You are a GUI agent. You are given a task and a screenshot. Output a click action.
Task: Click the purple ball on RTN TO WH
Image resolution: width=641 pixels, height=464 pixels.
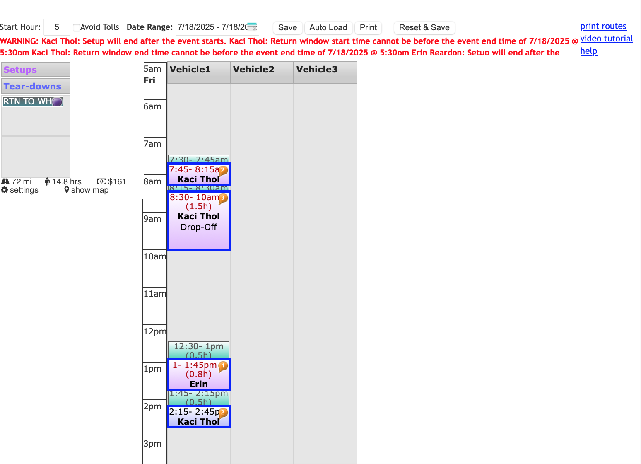57,102
